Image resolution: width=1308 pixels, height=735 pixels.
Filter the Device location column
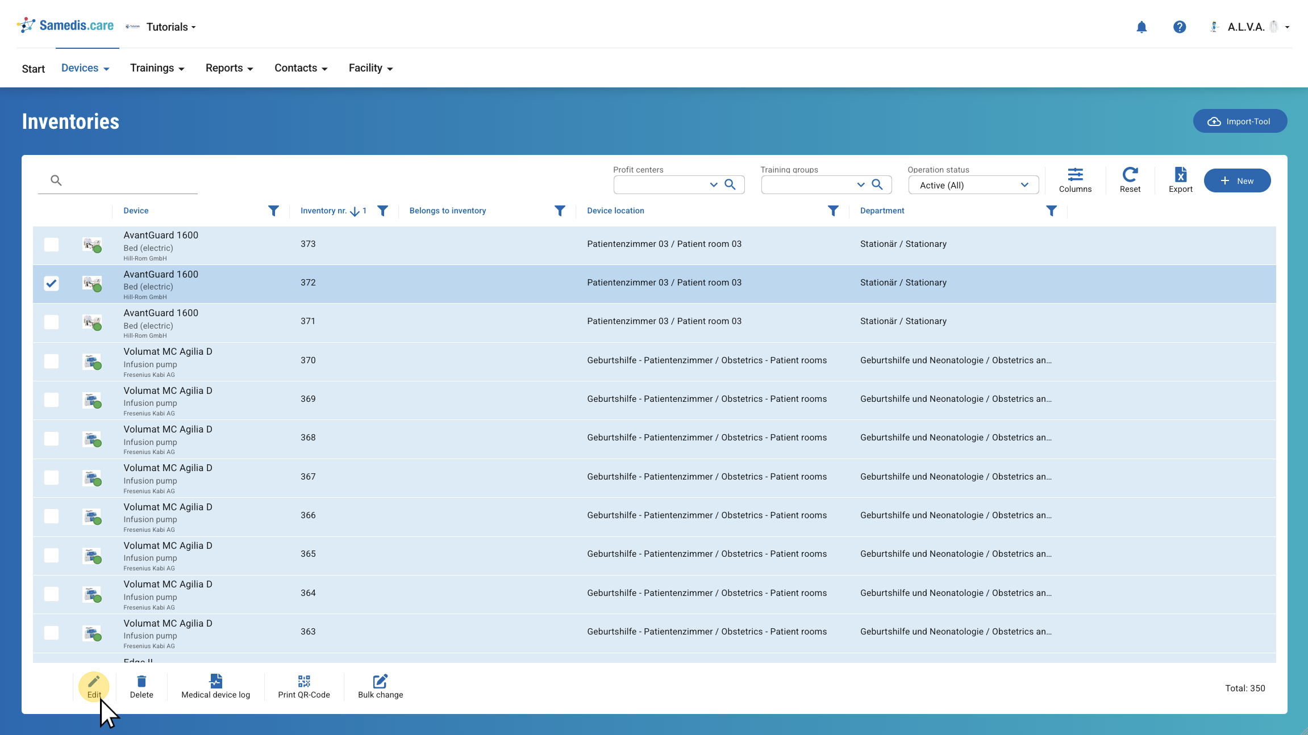coord(833,211)
